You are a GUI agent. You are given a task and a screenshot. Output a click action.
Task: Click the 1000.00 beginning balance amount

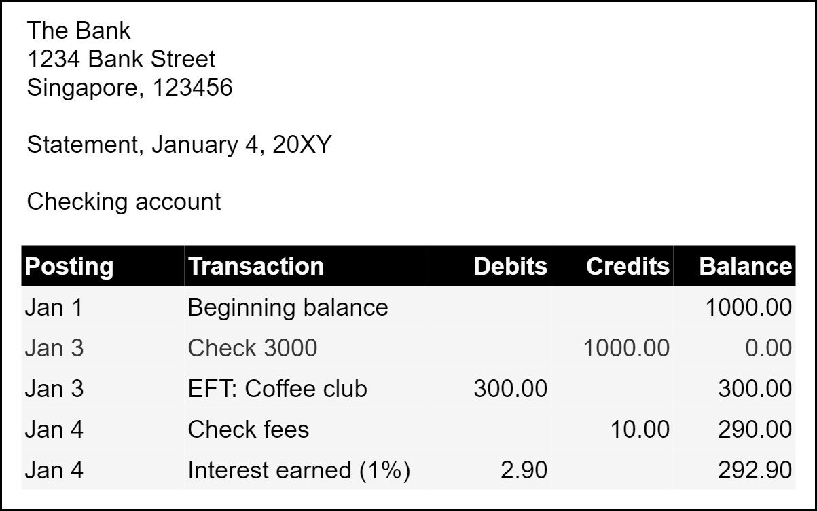point(748,307)
